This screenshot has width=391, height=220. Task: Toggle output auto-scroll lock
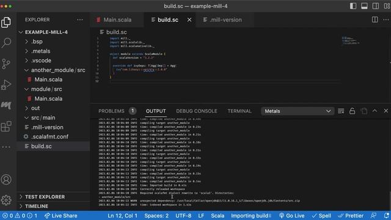[x=352, y=111]
